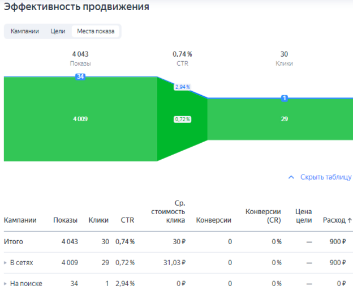Click the 29 value in clicks funnel

285,119
